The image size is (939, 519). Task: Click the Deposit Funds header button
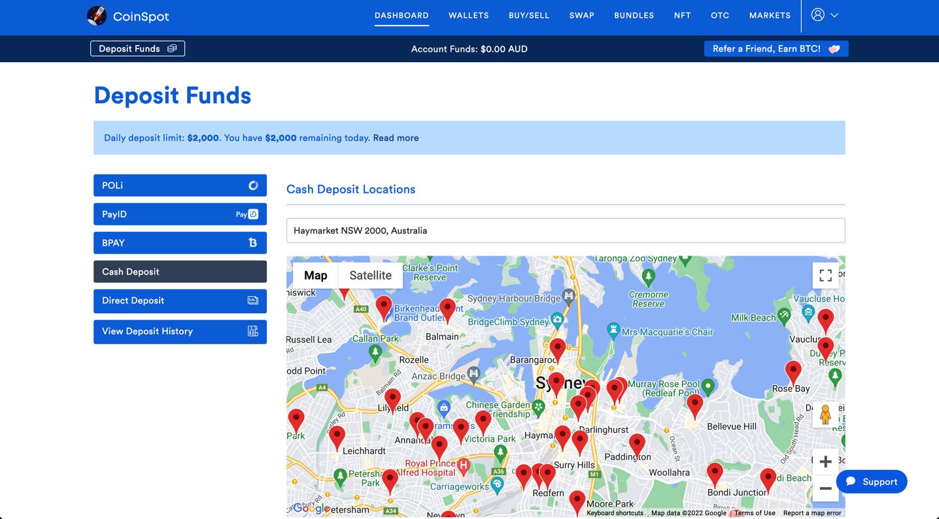137,48
